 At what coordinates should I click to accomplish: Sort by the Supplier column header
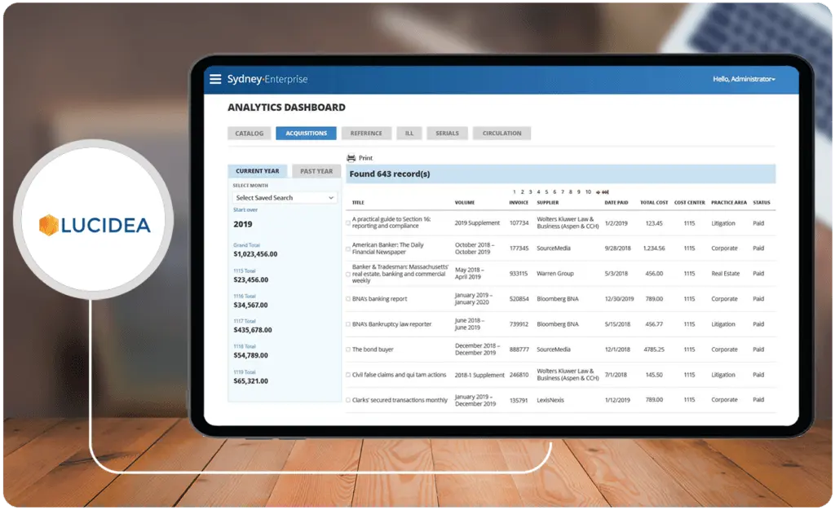547,203
